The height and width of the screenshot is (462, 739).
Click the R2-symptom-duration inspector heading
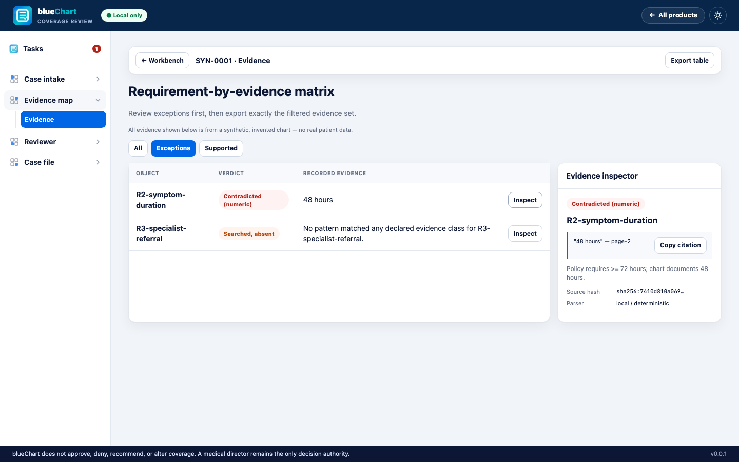point(612,221)
